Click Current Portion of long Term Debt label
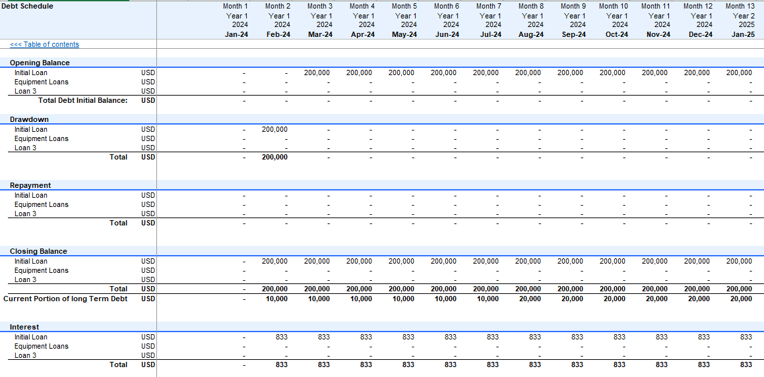Screen dimensions: 764x377 65,299
